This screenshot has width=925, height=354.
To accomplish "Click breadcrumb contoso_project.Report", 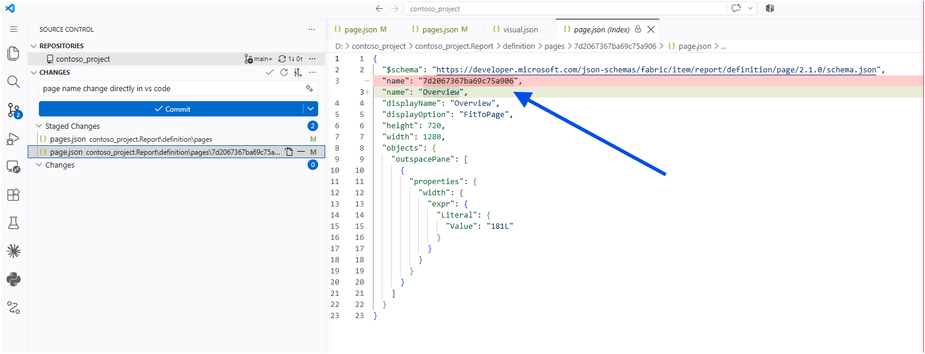I will tap(454, 46).
